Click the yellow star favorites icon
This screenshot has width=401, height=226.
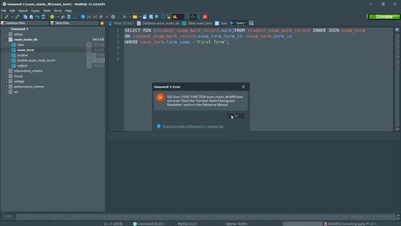(x=102, y=23)
